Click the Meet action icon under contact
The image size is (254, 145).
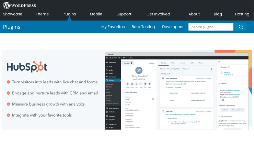pos(150,84)
